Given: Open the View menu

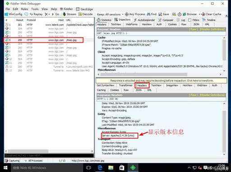Looking at the screenshot, I should point(45,9).
